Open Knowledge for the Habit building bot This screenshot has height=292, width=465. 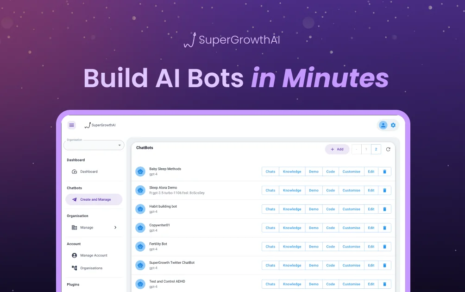coord(292,209)
